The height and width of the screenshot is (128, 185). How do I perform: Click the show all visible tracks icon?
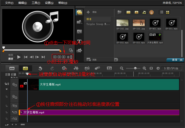pos(7,74)
